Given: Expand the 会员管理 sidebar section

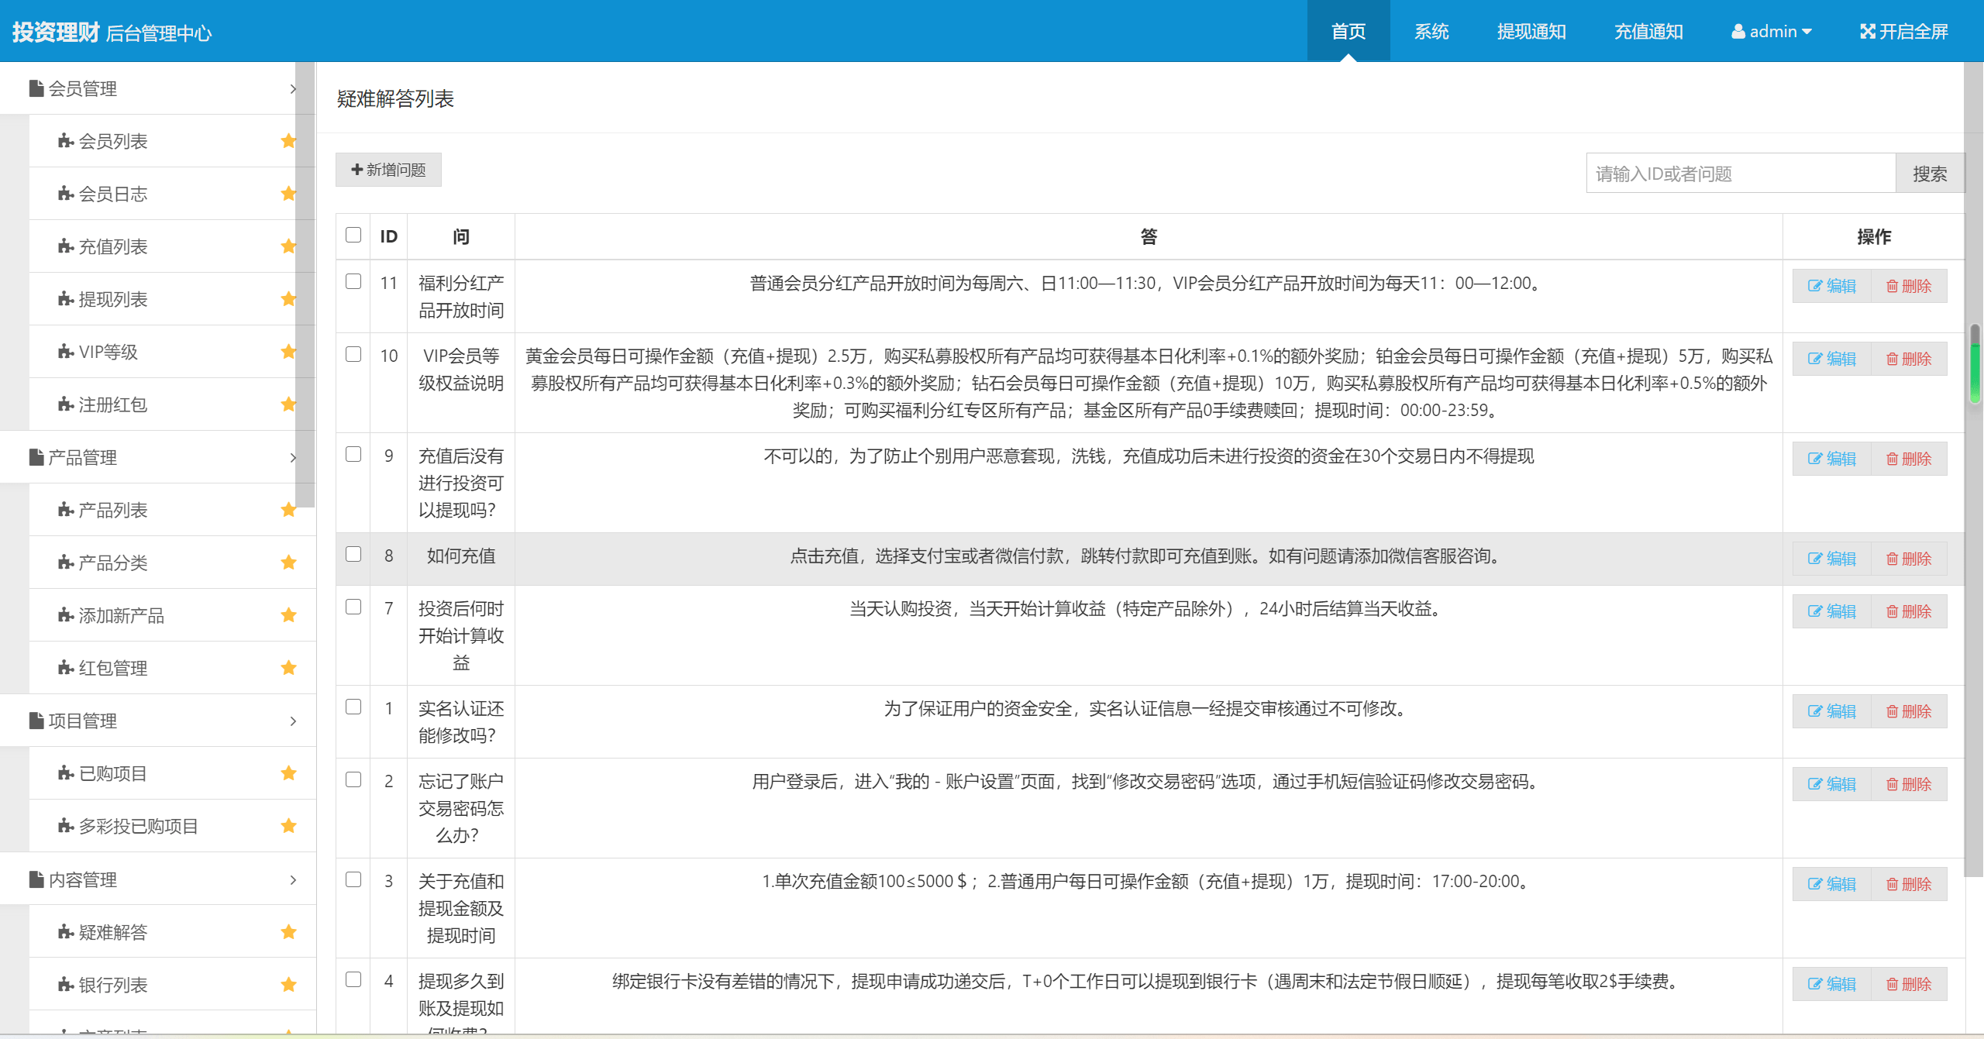Looking at the screenshot, I should [x=156, y=89].
